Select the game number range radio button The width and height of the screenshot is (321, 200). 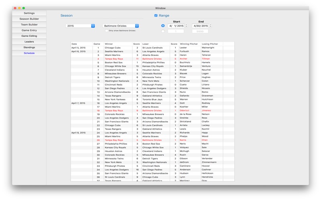(163, 31)
